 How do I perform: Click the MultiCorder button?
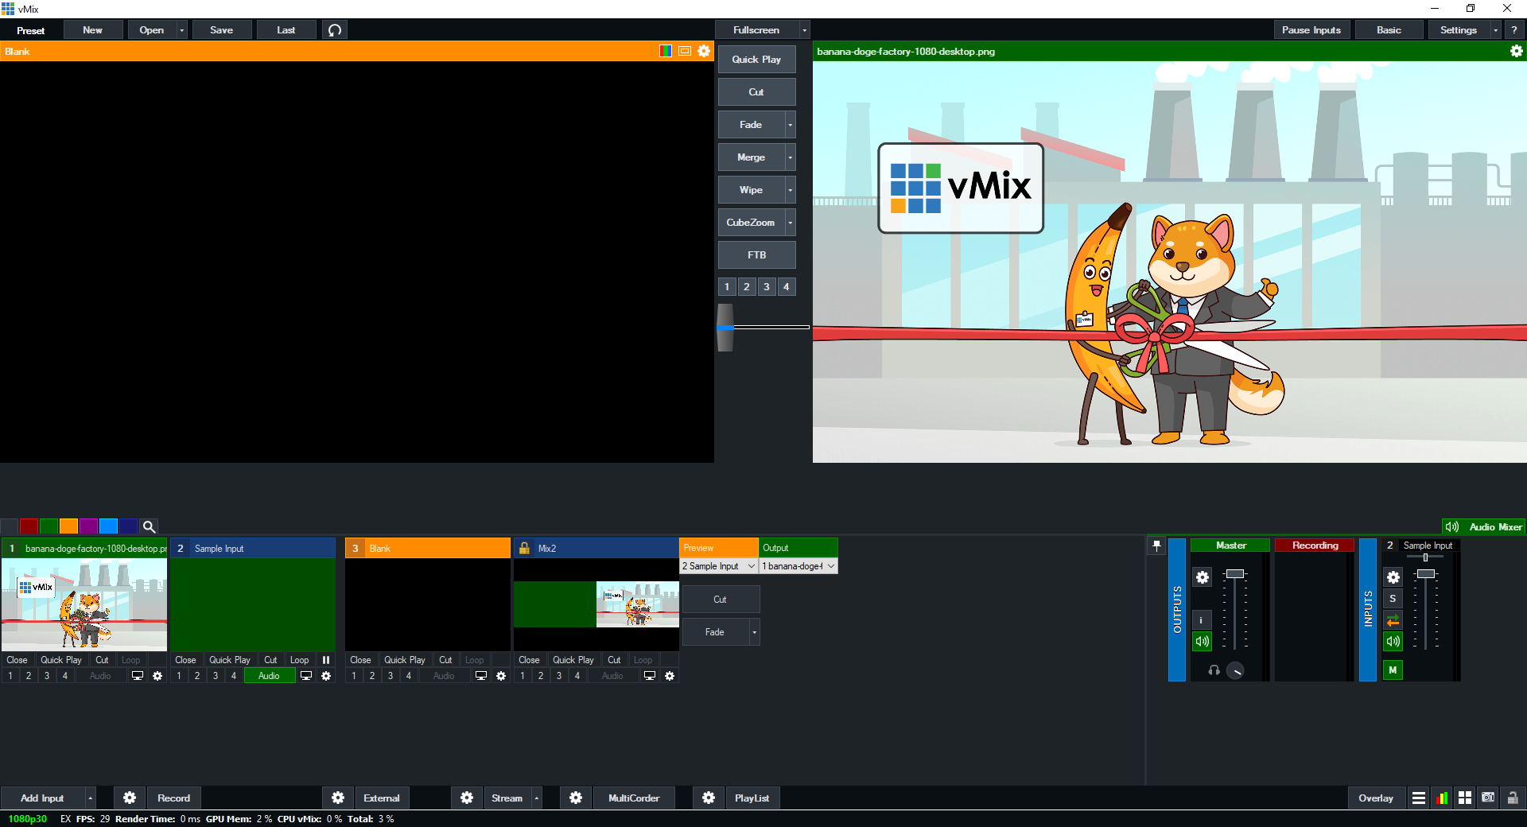pos(634,798)
